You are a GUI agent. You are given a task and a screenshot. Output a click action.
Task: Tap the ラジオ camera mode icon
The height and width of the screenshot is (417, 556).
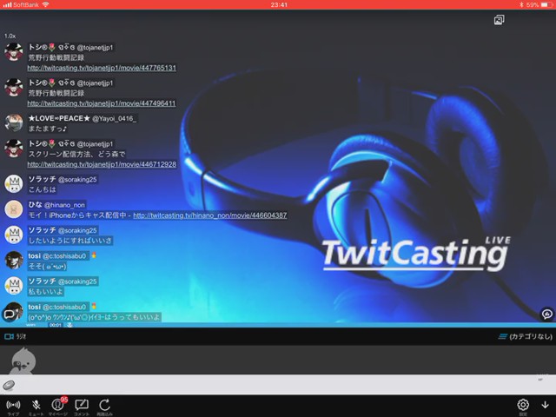click(x=10, y=336)
